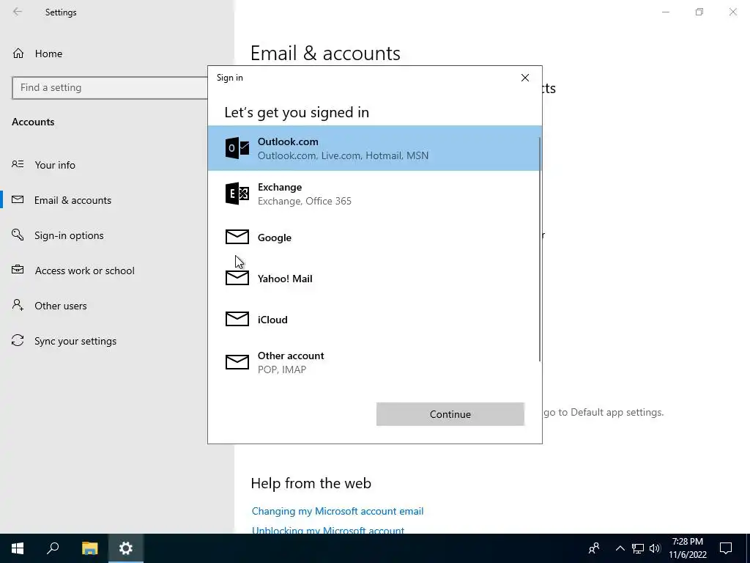
Task: Open the network status tray icon
Action: click(x=638, y=548)
